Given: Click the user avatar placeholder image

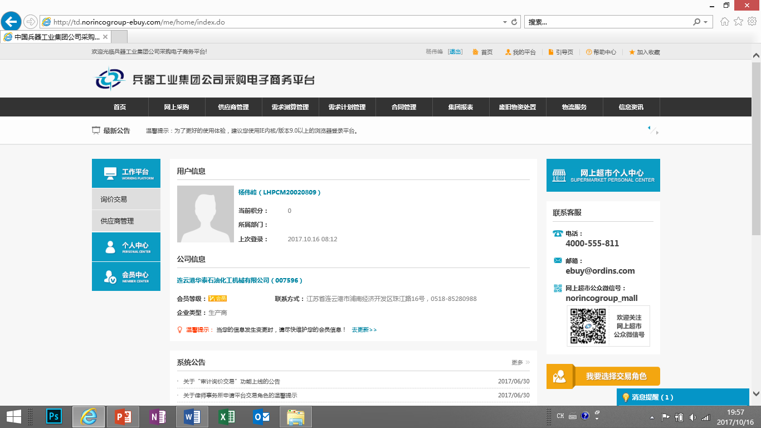Looking at the screenshot, I should point(206,214).
